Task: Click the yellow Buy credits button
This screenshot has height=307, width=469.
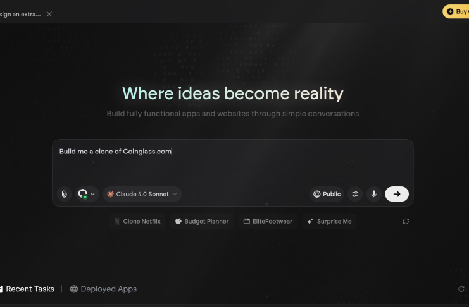Action: (456, 11)
